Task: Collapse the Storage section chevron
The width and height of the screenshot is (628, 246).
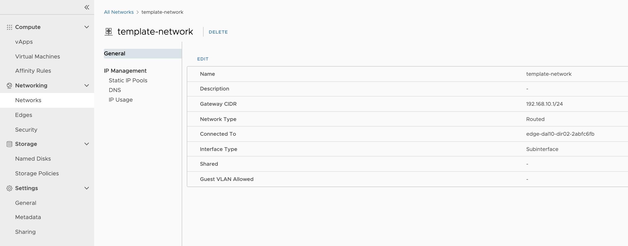Action: click(x=87, y=144)
